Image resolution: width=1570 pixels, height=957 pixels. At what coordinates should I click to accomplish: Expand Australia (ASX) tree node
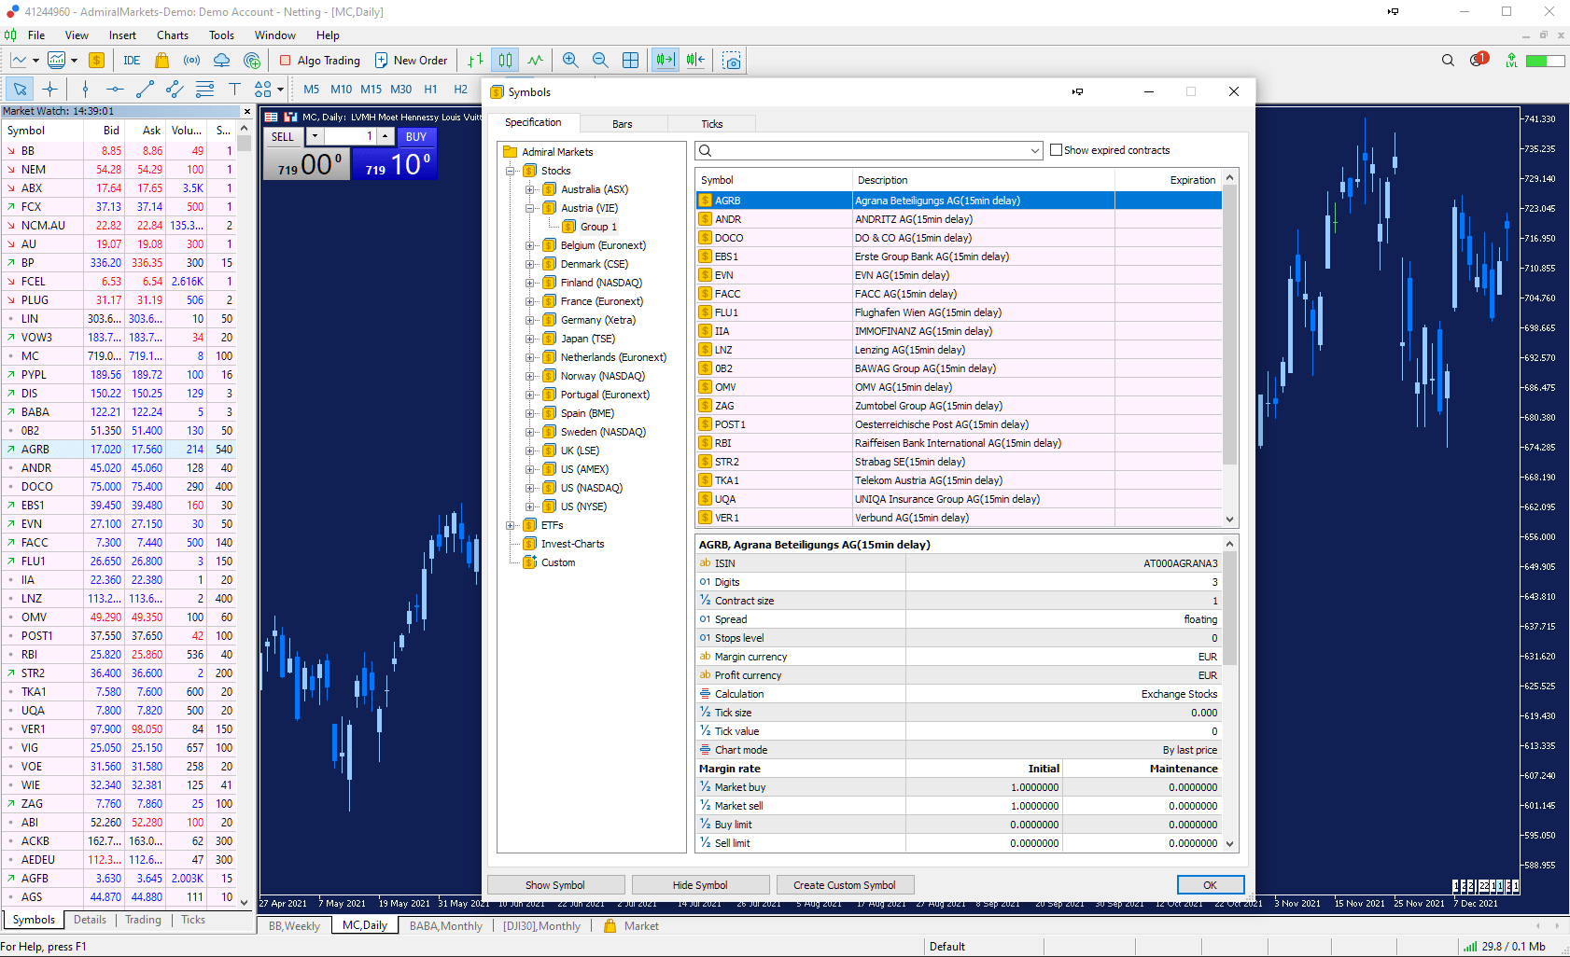529,189
